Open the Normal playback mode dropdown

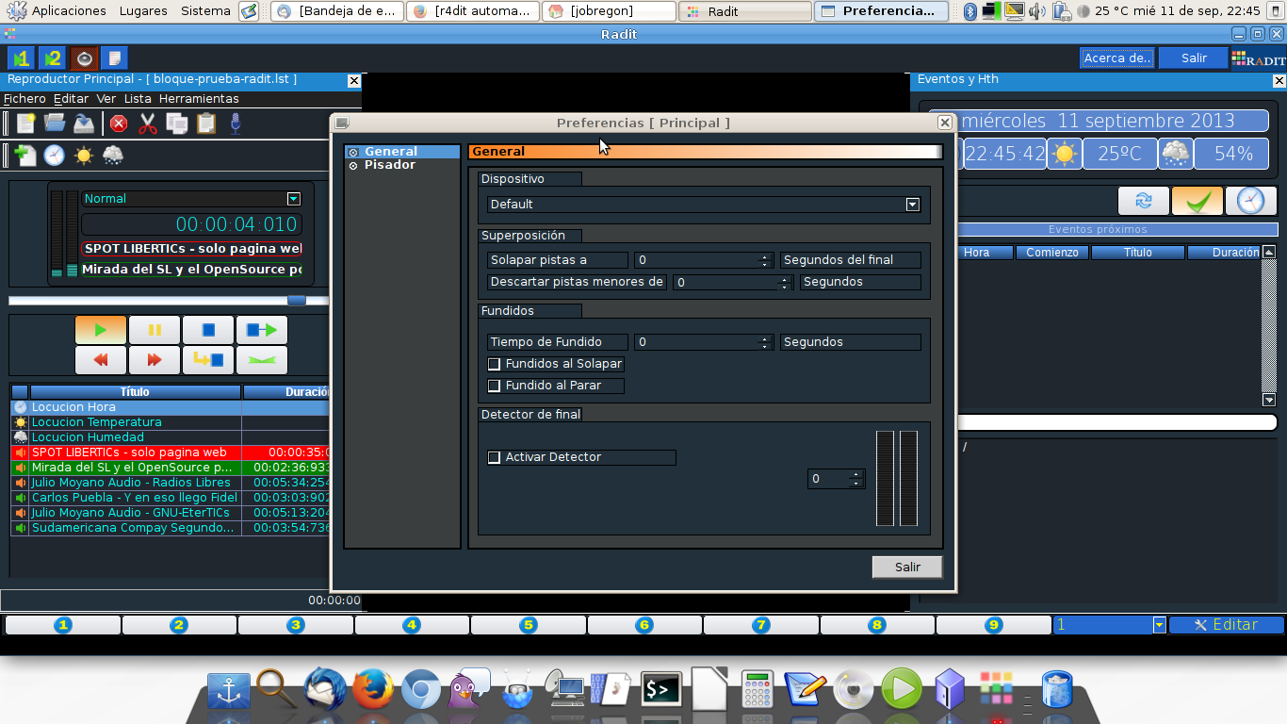(x=293, y=199)
